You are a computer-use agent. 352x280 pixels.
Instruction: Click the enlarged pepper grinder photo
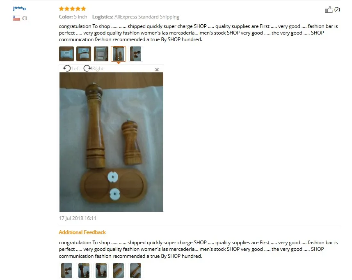(111, 142)
